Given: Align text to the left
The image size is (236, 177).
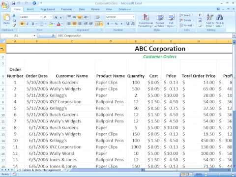Looking at the screenshot, I should click(69, 24).
